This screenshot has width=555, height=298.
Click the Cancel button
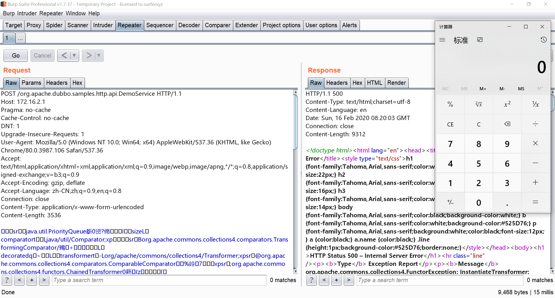click(42, 56)
